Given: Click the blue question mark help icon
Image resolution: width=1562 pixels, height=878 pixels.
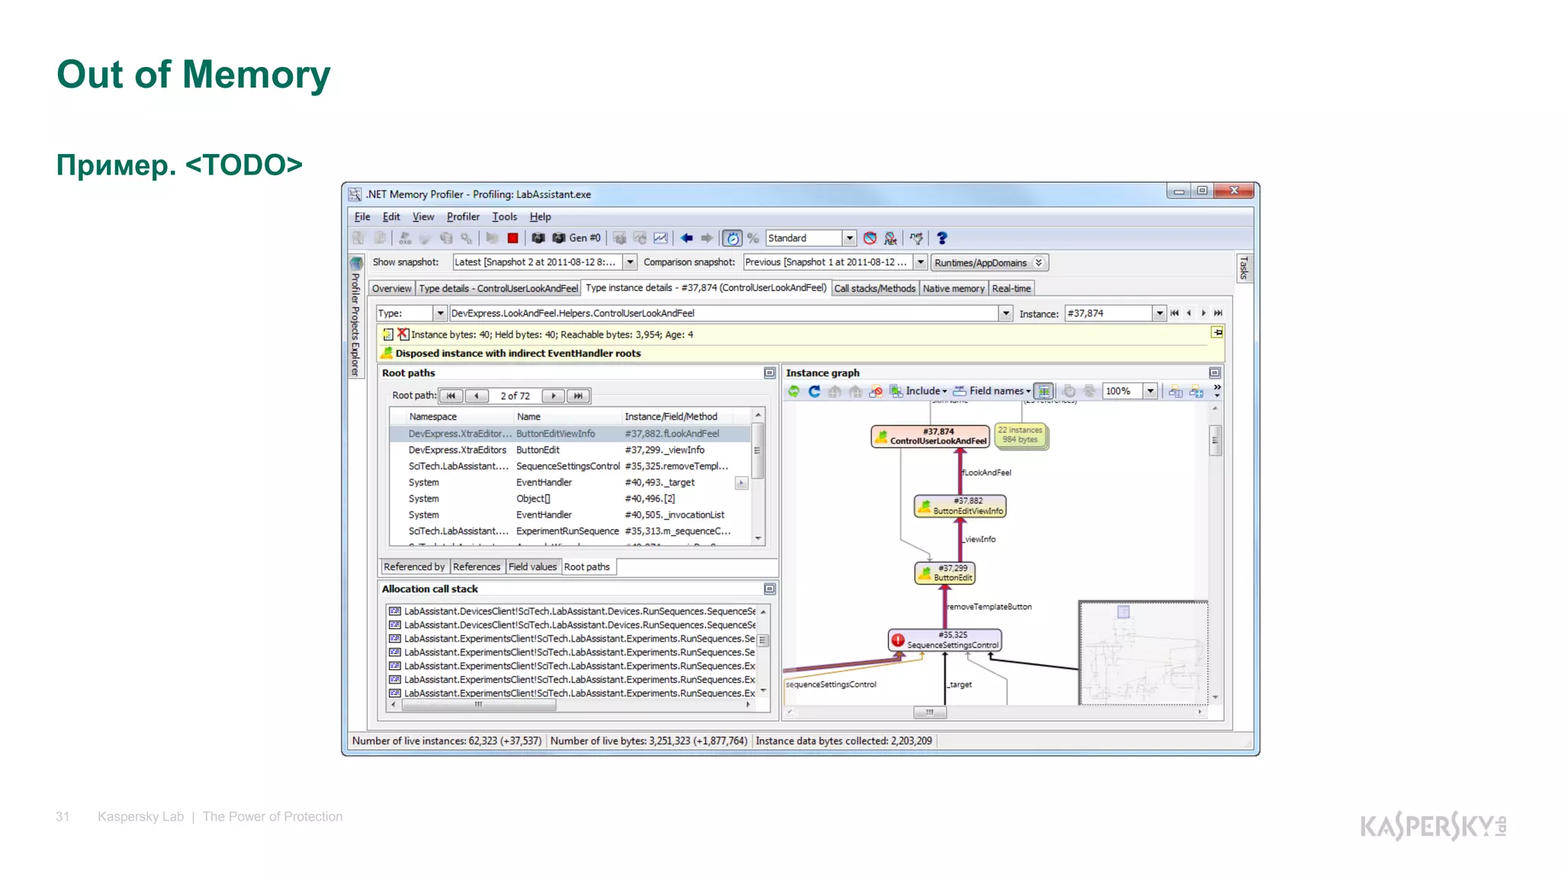Looking at the screenshot, I should (942, 239).
